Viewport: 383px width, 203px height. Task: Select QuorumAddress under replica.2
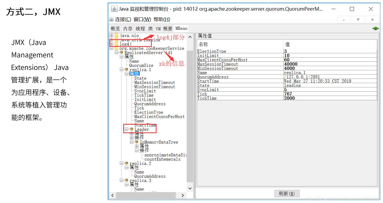click(x=150, y=176)
